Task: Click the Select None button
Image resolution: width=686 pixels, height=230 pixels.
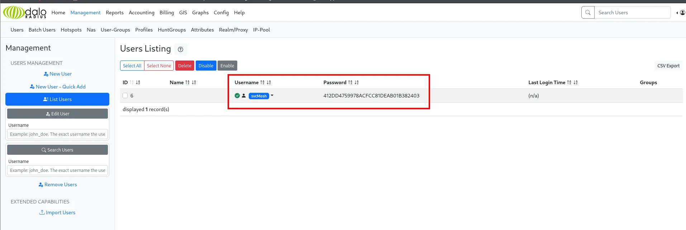Action: [159, 66]
